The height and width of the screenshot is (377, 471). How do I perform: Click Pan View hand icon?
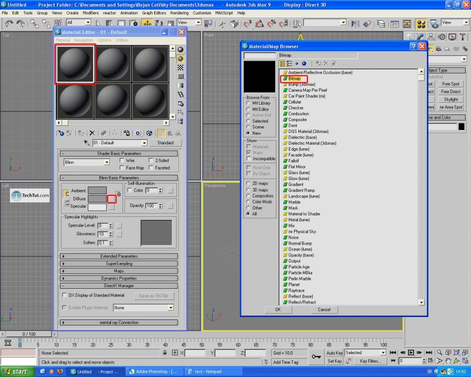coord(448,361)
